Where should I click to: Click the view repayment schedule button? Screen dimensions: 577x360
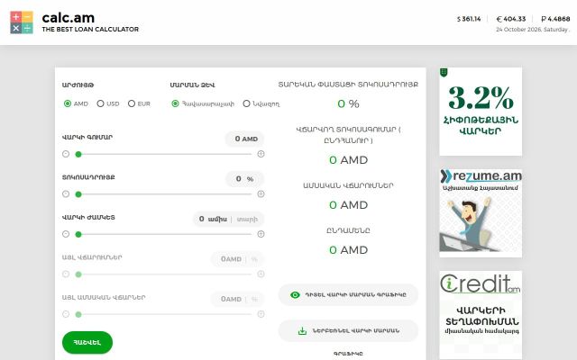pos(348,294)
